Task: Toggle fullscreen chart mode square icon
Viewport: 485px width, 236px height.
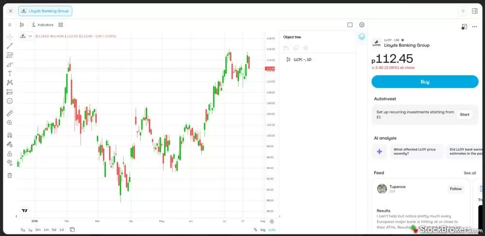Action: click(350, 25)
